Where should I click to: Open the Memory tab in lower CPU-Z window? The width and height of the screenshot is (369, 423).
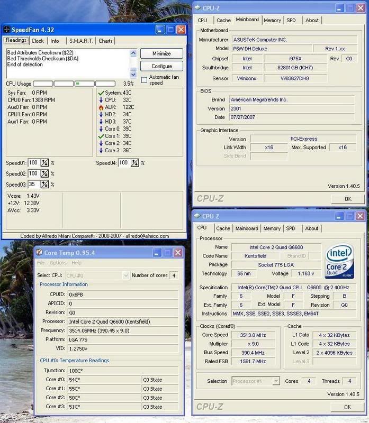272,228
